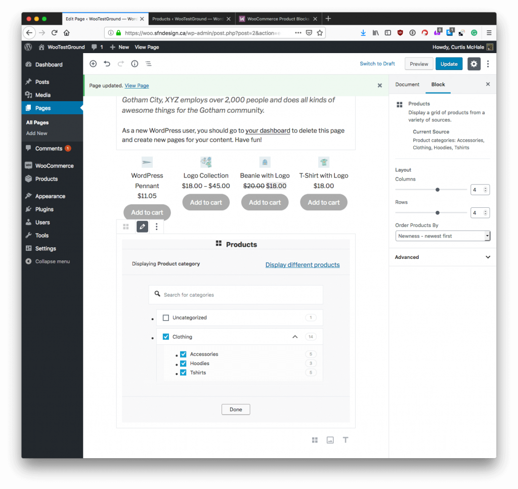The image size is (518, 489).
Task: Click the Preview button
Action: 419,64
